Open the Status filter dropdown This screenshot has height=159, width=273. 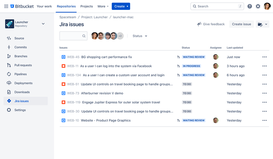(139, 36)
